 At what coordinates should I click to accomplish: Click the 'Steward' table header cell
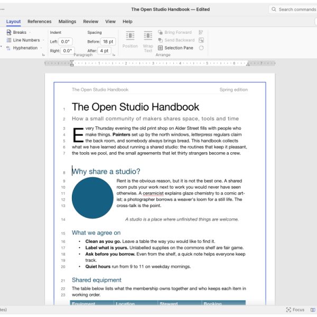point(180,303)
